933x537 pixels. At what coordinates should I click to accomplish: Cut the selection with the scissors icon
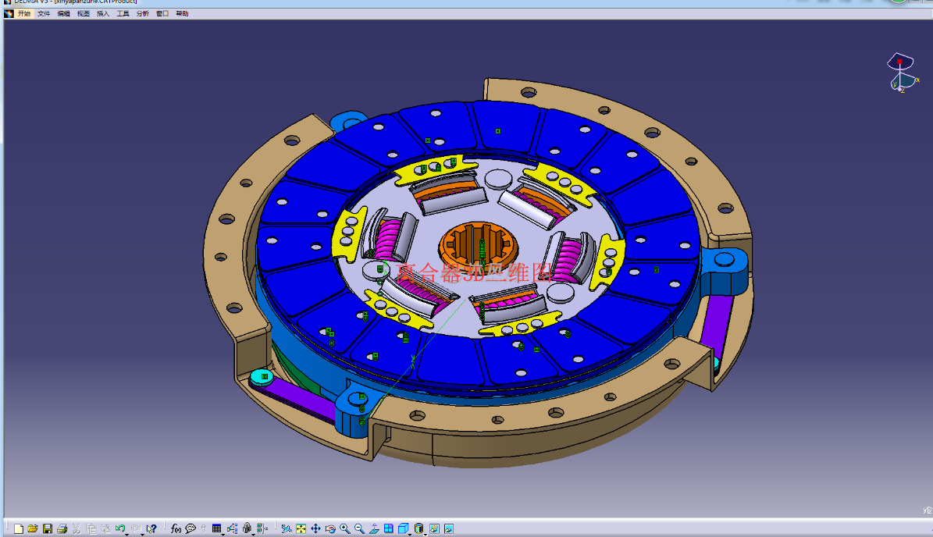click(77, 528)
